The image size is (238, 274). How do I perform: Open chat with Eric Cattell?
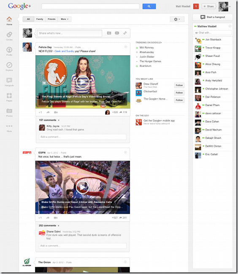click(213, 155)
